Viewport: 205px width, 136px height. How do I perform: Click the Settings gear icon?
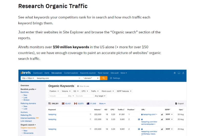tap(111, 78)
